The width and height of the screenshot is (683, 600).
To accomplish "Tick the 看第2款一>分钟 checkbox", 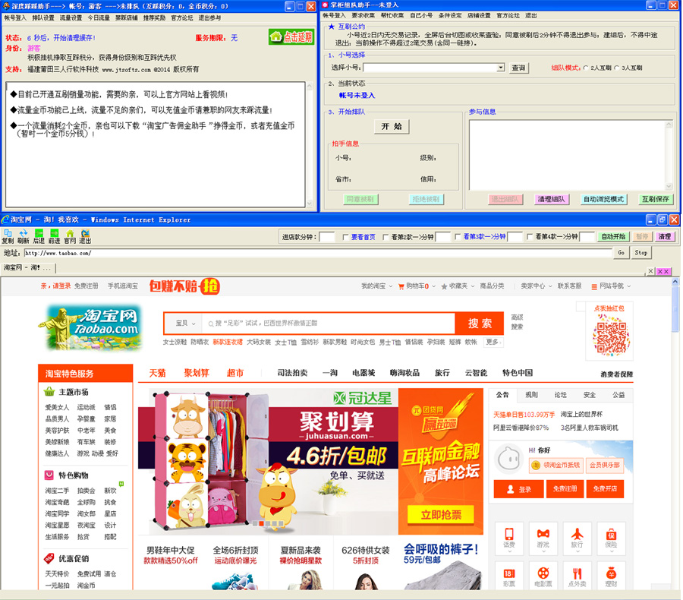I will 386,237.
